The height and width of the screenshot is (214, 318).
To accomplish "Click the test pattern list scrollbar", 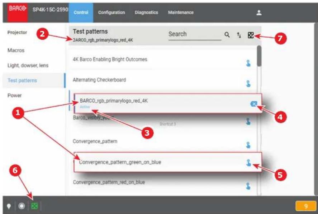I will coord(259,56).
